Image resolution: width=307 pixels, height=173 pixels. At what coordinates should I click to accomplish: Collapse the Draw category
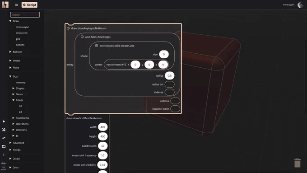click(10, 21)
